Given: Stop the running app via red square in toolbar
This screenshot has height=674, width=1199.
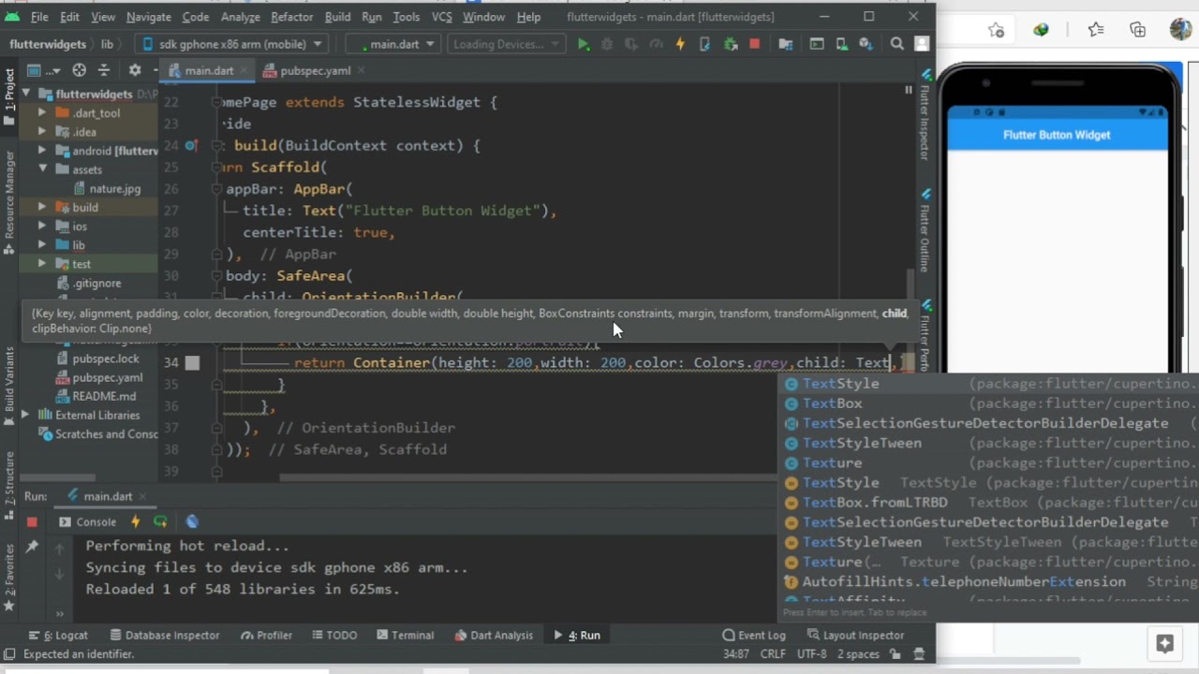Looking at the screenshot, I should (754, 44).
